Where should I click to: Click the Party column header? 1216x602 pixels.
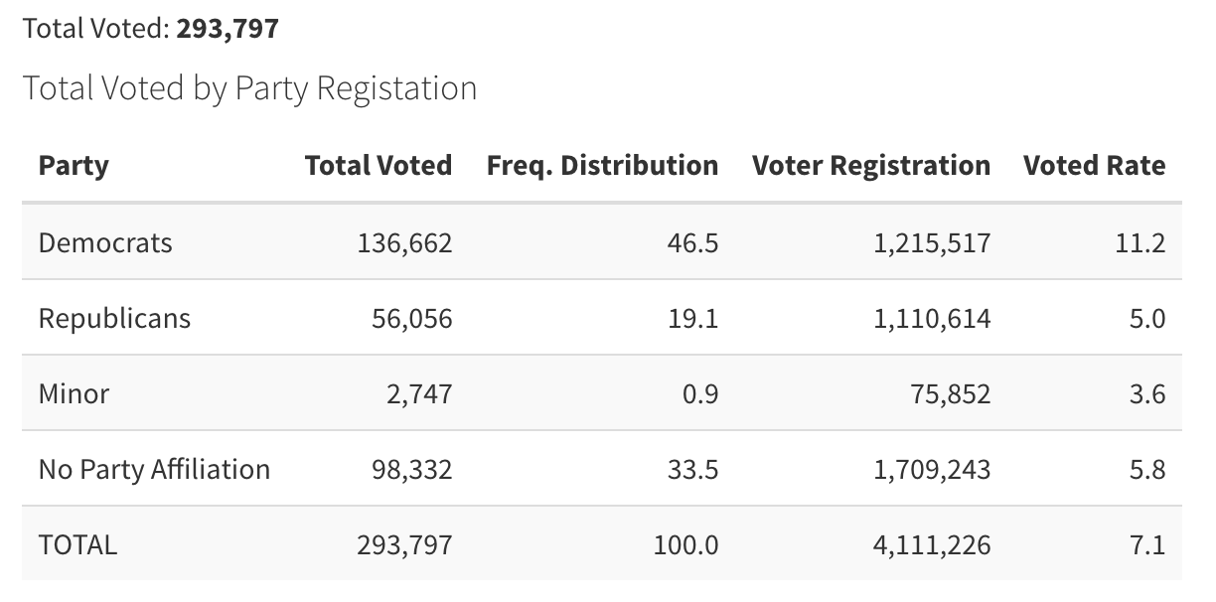74,165
